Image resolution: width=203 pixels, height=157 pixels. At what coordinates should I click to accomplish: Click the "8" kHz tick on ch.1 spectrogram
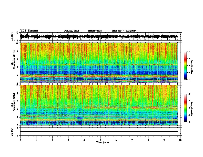(x=18, y=51)
